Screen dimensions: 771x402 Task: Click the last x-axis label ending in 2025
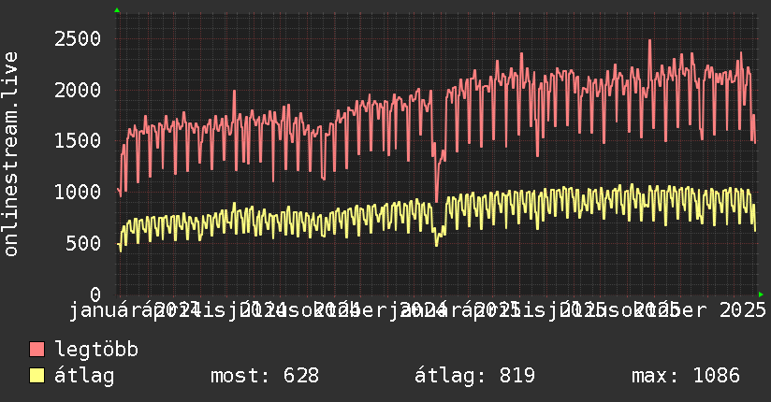coord(700,310)
